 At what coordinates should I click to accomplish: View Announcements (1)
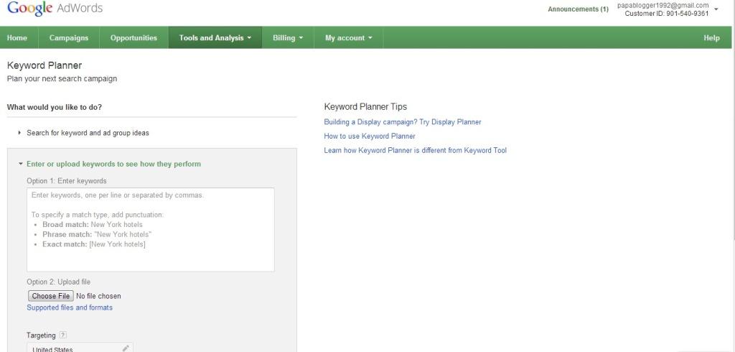point(578,9)
